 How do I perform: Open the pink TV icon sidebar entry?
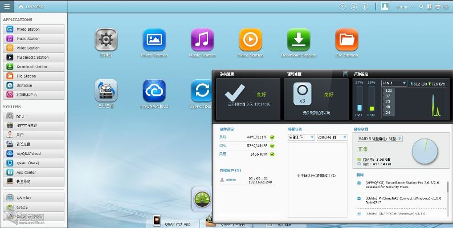(34, 95)
